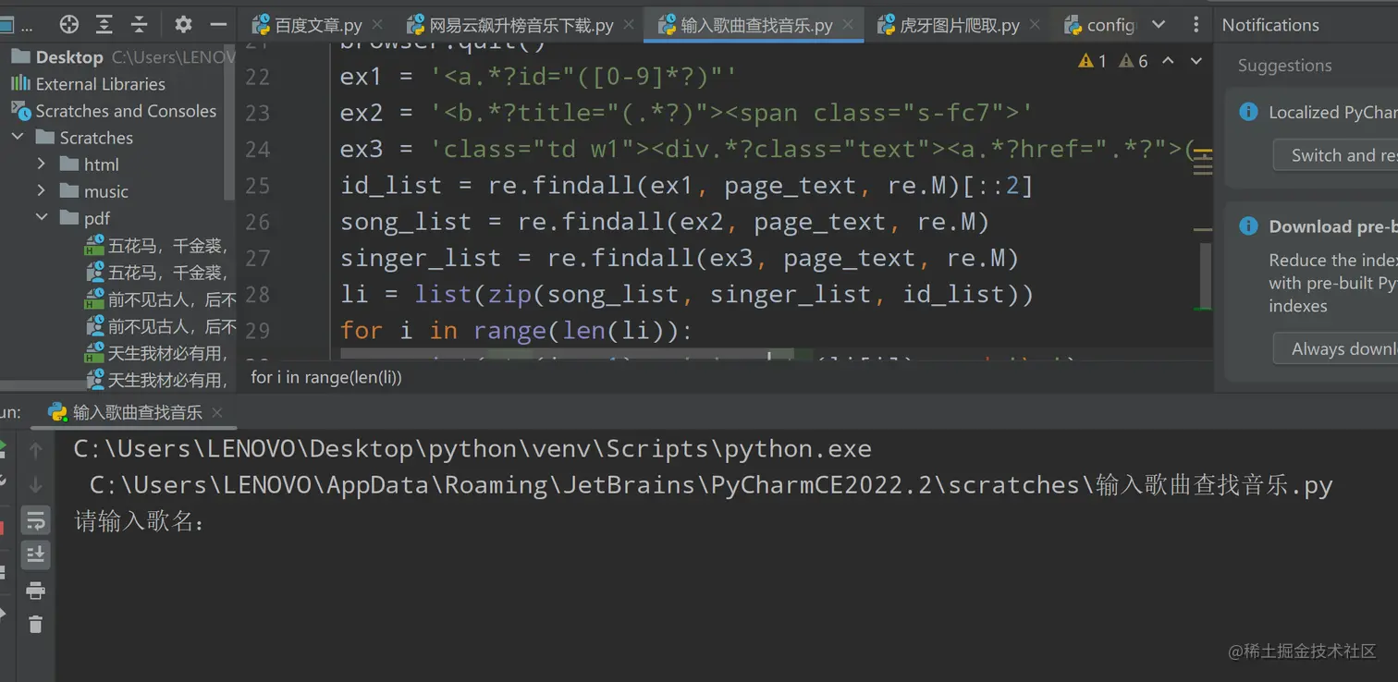Stop the running script
Screen dimensions: 1398x682
tap(2, 528)
